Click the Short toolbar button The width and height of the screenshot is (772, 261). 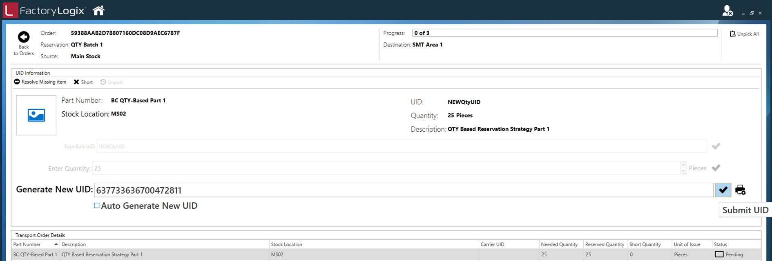[x=83, y=82]
